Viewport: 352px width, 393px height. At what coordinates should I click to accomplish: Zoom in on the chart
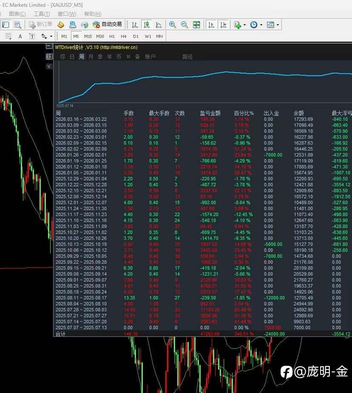pyautogui.click(x=173, y=25)
